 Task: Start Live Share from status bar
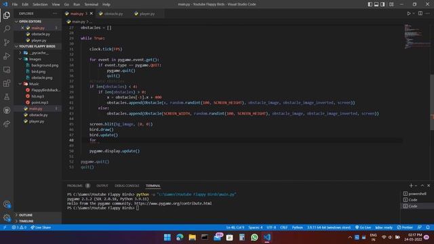[41, 228]
